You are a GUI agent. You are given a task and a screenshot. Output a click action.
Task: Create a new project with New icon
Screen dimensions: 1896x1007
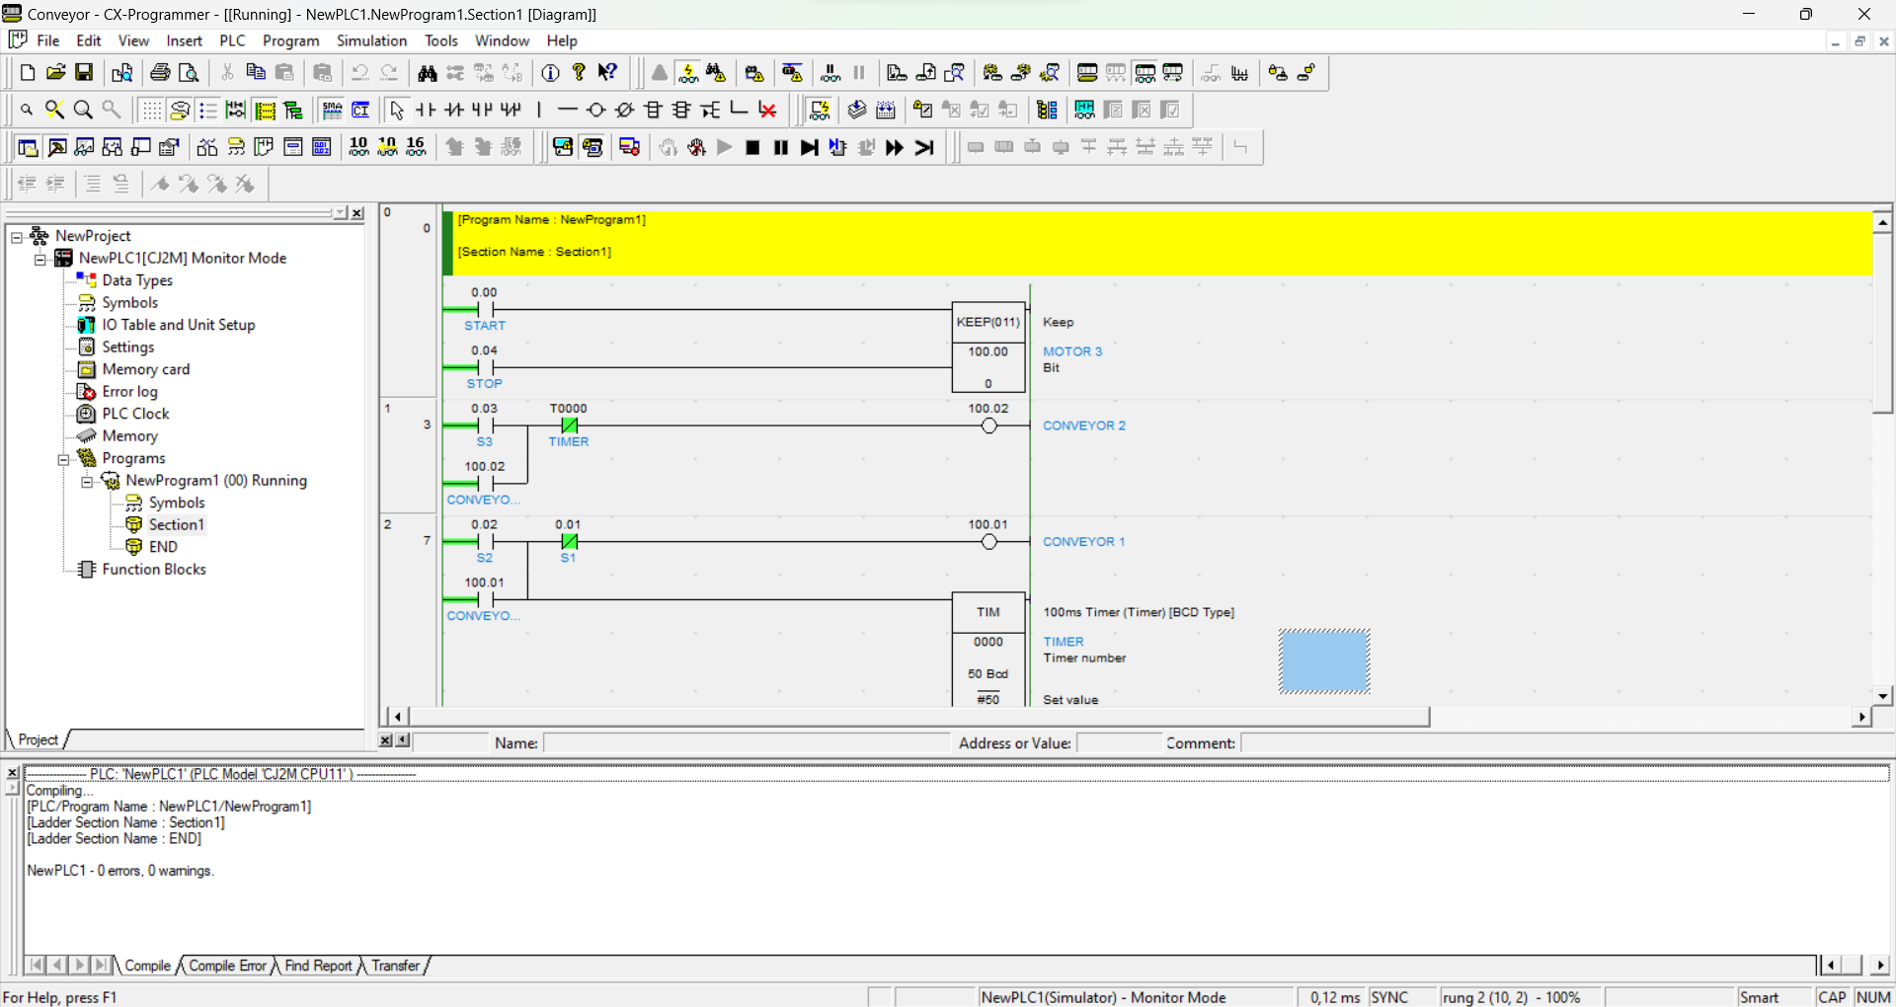28,73
